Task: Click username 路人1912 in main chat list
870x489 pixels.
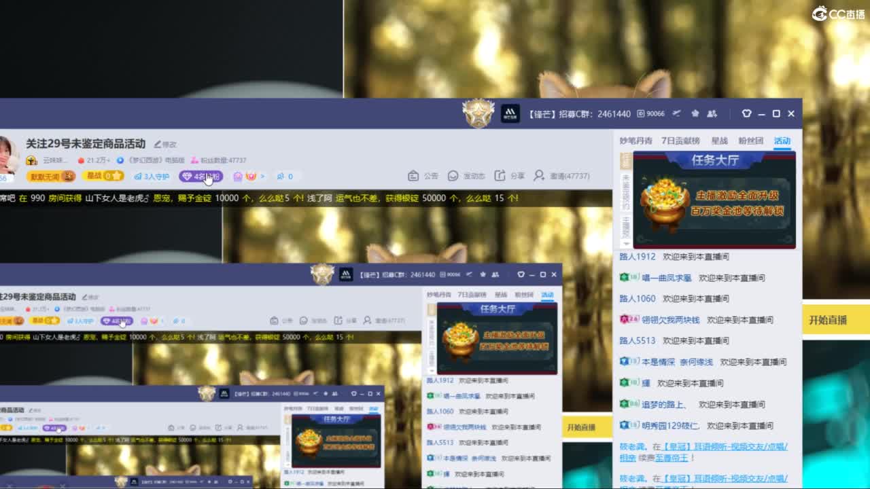Action: click(638, 257)
